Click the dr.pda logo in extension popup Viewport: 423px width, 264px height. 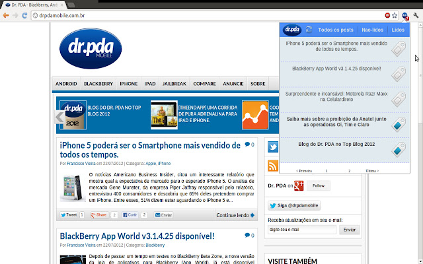pyautogui.click(x=292, y=30)
